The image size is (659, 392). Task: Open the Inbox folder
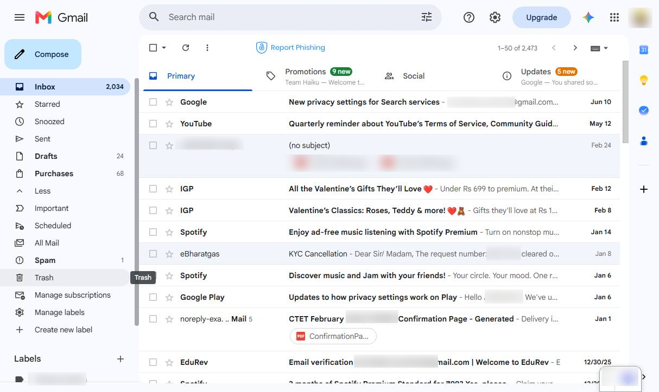pyautogui.click(x=65, y=87)
